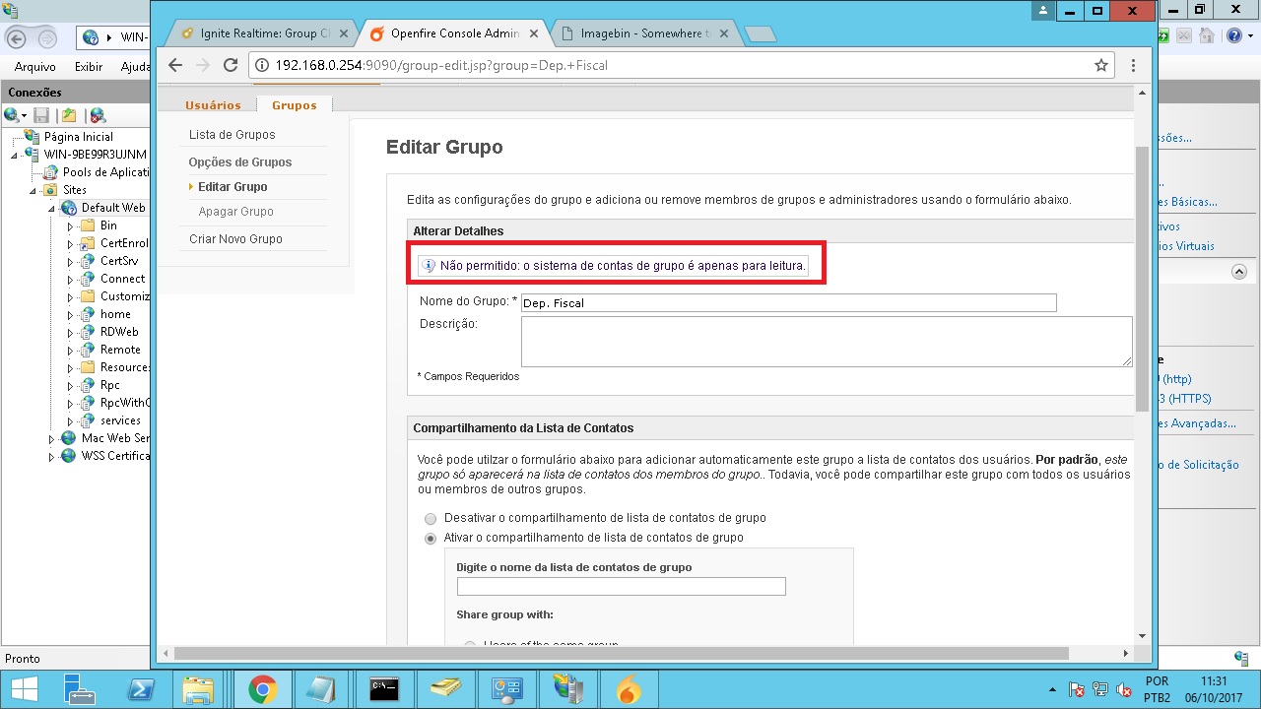Click open folder icon in Conexões toolbar
Screen dimensions: 1261x709
click(69, 115)
